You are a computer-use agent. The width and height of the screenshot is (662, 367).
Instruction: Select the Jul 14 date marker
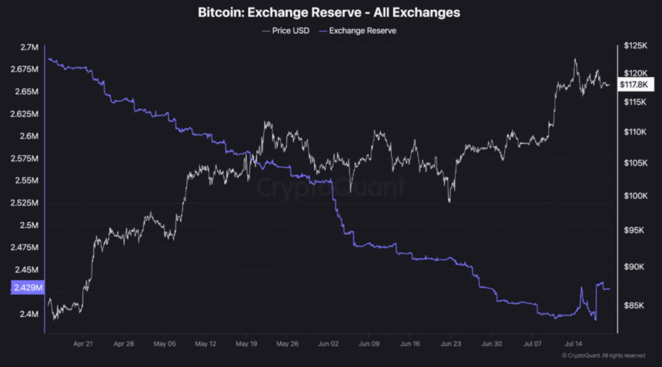point(573,345)
